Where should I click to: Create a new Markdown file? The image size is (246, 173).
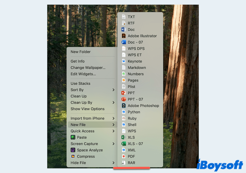click(137, 68)
